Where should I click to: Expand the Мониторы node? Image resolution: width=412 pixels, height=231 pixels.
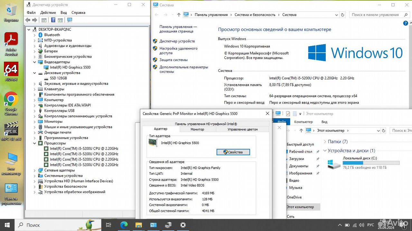point(35,122)
